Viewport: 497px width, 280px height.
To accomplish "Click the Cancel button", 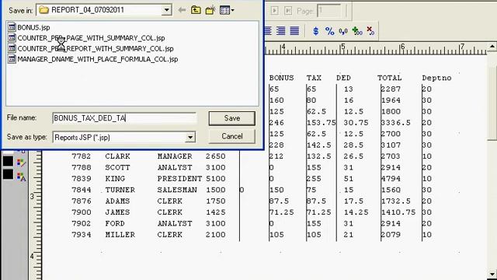I will point(232,136).
